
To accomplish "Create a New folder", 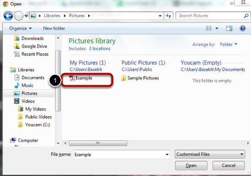I will click(54, 28).
